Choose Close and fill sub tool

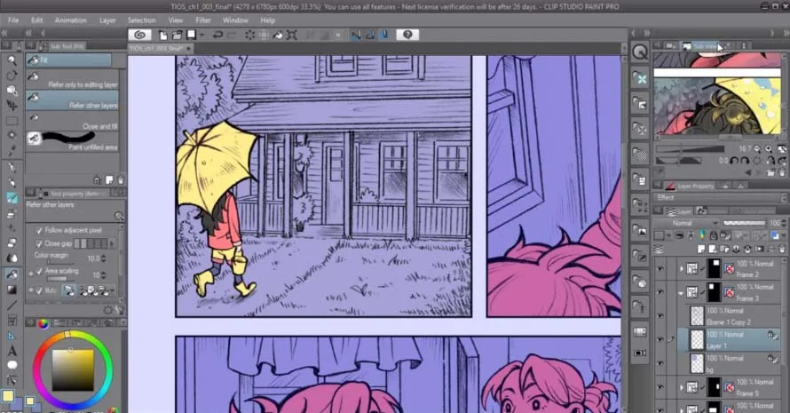point(71,125)
